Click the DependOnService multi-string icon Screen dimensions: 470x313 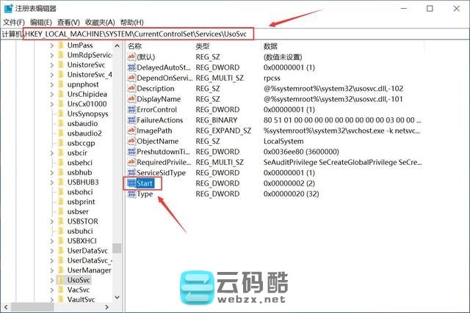pos(131,78)
